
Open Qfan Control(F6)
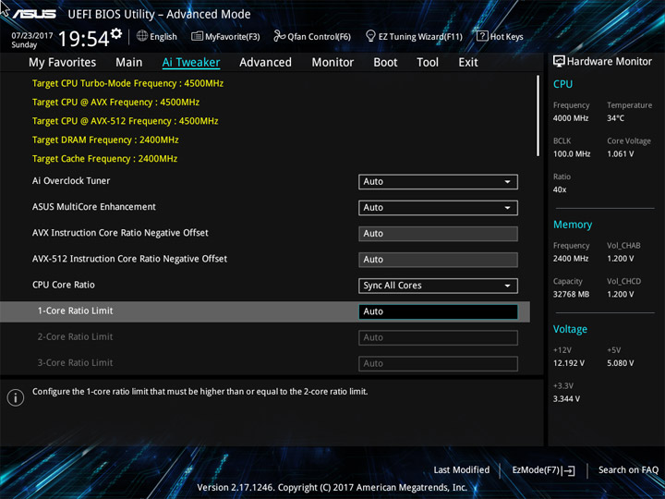pos(312,36)
